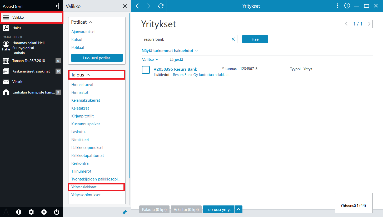
Task: Open the arrow next to Luo uusi yritys
Action: (238, 209)
